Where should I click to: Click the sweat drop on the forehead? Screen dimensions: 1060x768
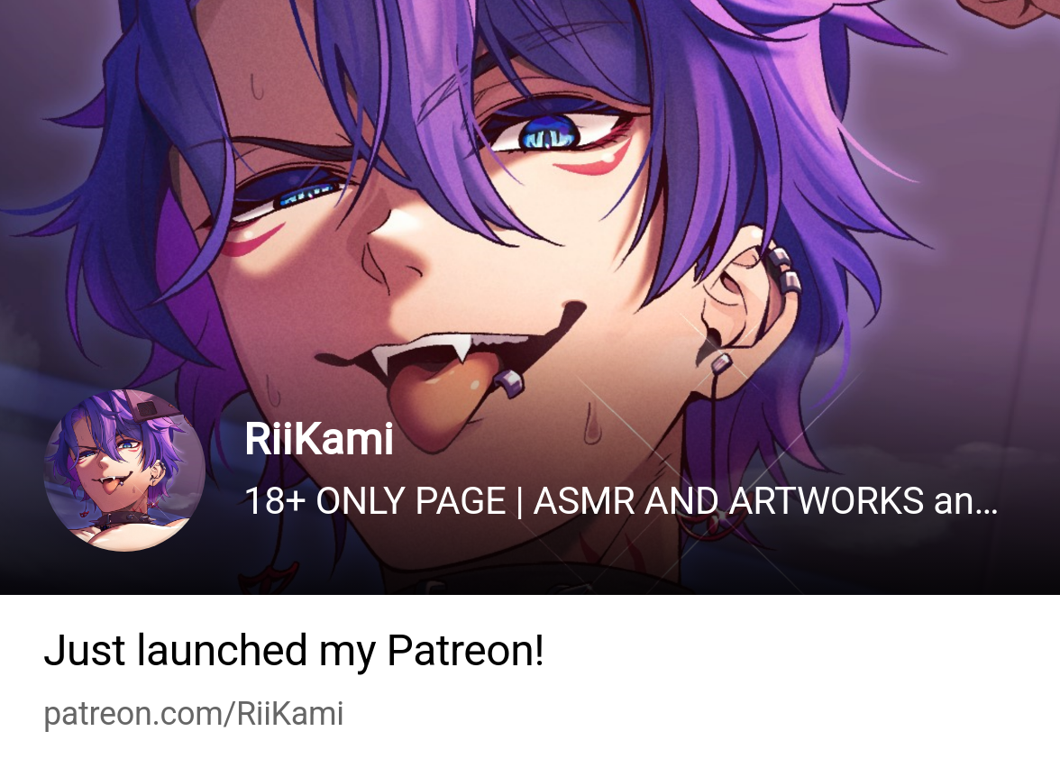(257, 86)
